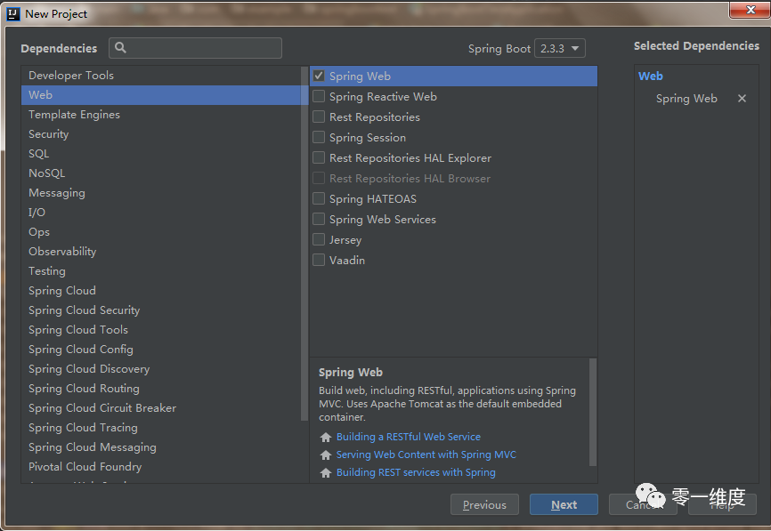Open Building REST services with Spring link
771x531 pixels.
point(416,472)
